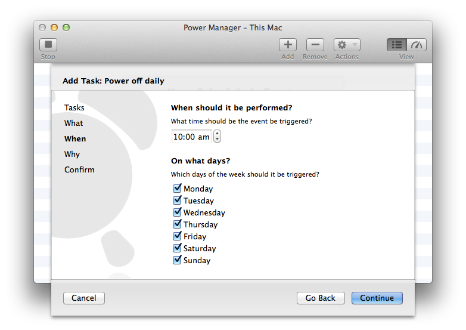Switch to list view icon
The width and height of the screenshot is (466, 330).
pyautogui.click(x=397, y=45)
